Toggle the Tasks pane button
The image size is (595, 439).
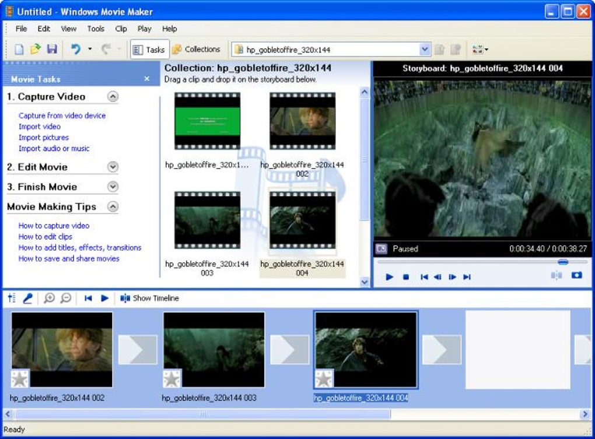tap(149, 50)
